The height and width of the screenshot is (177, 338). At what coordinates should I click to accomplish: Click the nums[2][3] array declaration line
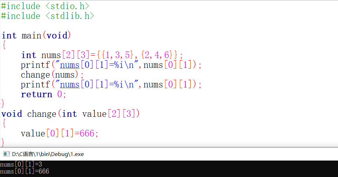click(102, 55)
